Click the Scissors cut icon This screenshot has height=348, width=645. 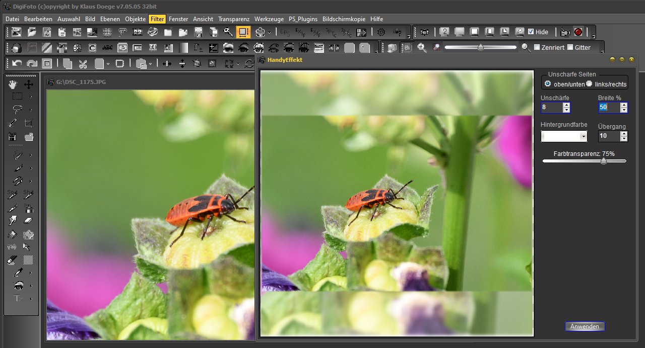(x=83, y=64)
